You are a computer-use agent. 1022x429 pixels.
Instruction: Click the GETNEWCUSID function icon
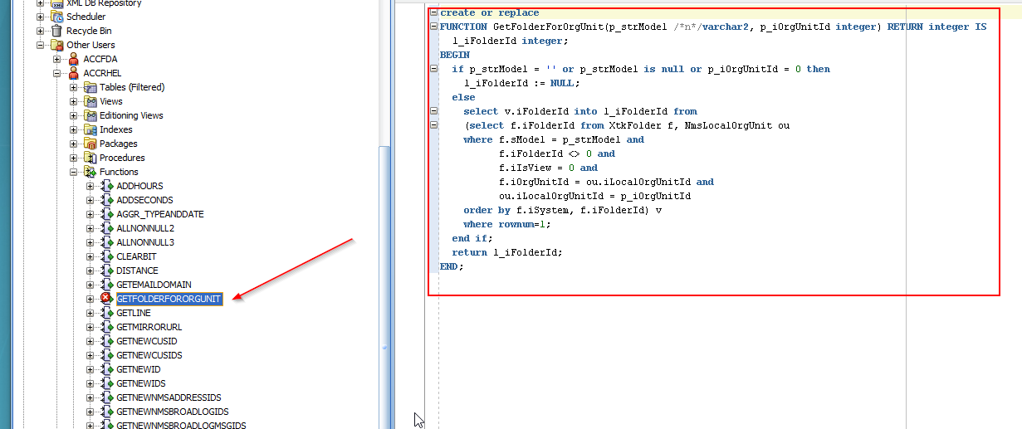107,341
